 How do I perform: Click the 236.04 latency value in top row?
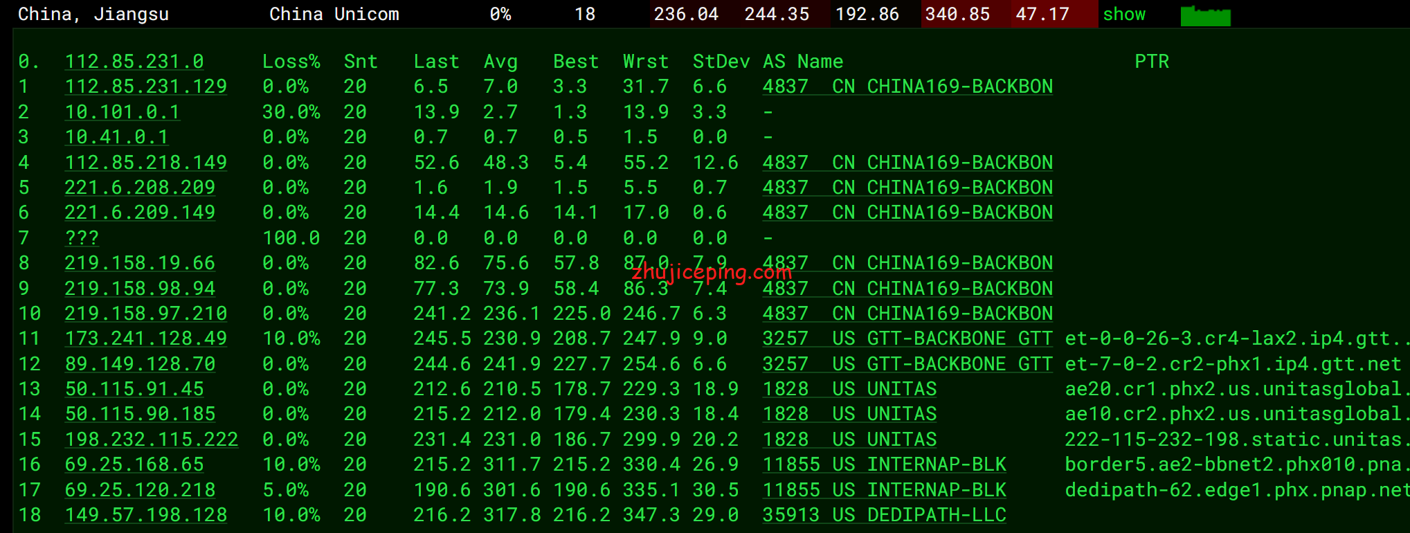(x=686, y=15)
